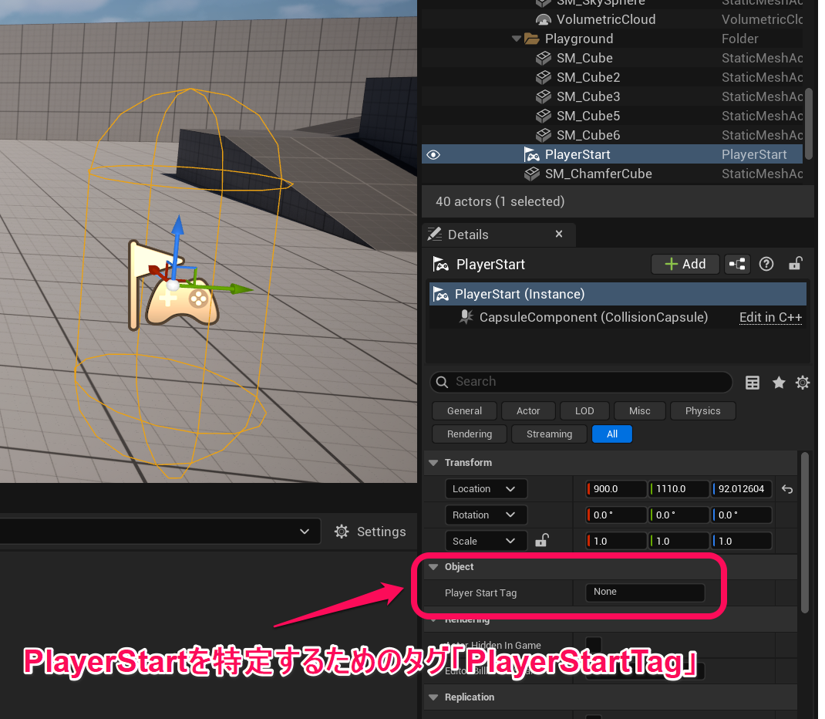This screenshot has width=825, height=719.
Task: Select VolumetricCloud actor row
Action: coord(612,19)
